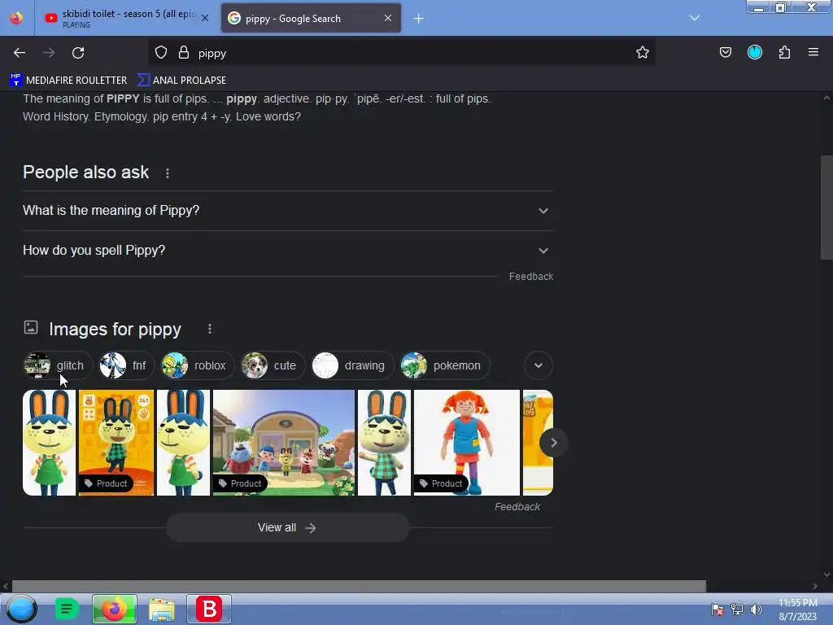Viewport: 833px width, 625px height.
Task: Click Feedback under People also ask
Action: click(x=530, y=277)
